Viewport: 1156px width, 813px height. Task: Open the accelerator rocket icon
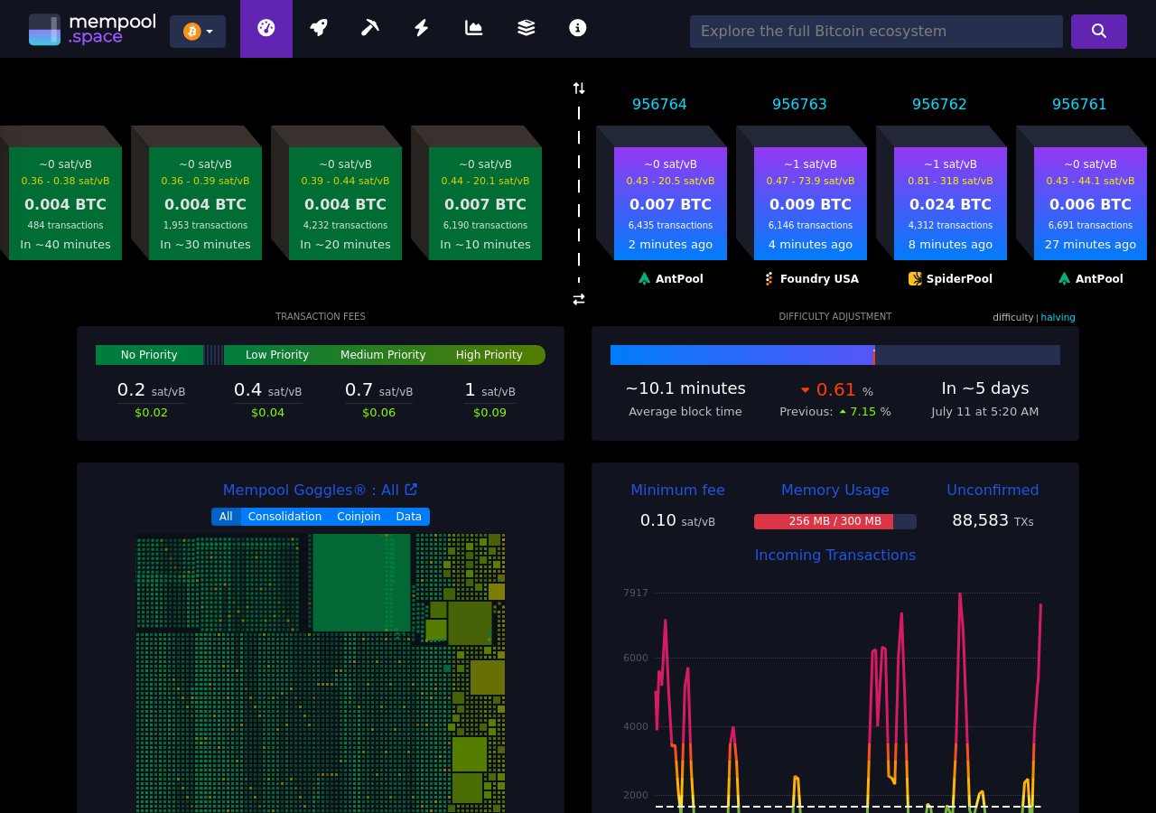pyautogui.click(x=318, y=28)
